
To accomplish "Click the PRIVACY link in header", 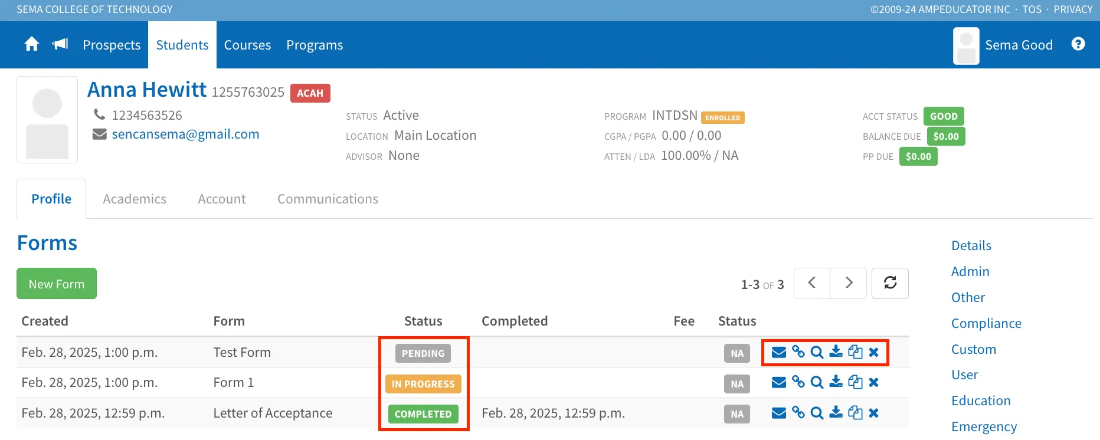I will click(x=1073, y=9).
